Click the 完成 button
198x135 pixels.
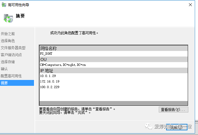click(177, 127)
